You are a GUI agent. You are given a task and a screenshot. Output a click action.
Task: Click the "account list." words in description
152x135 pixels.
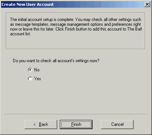click(x=20, y=34)
